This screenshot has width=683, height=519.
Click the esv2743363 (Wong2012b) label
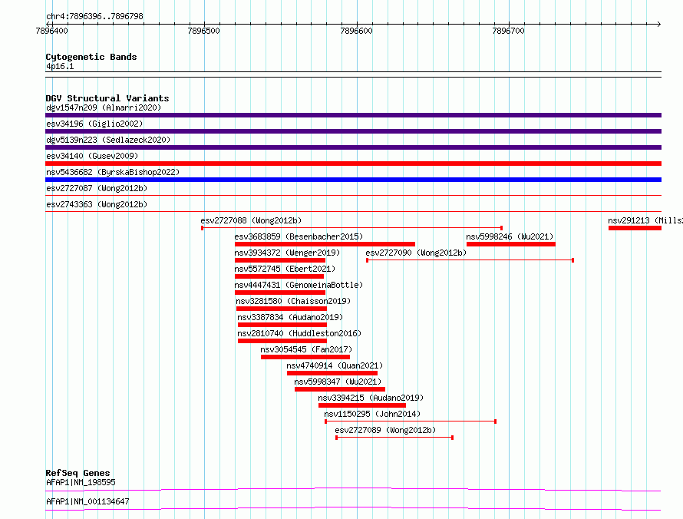pos(97,204)
